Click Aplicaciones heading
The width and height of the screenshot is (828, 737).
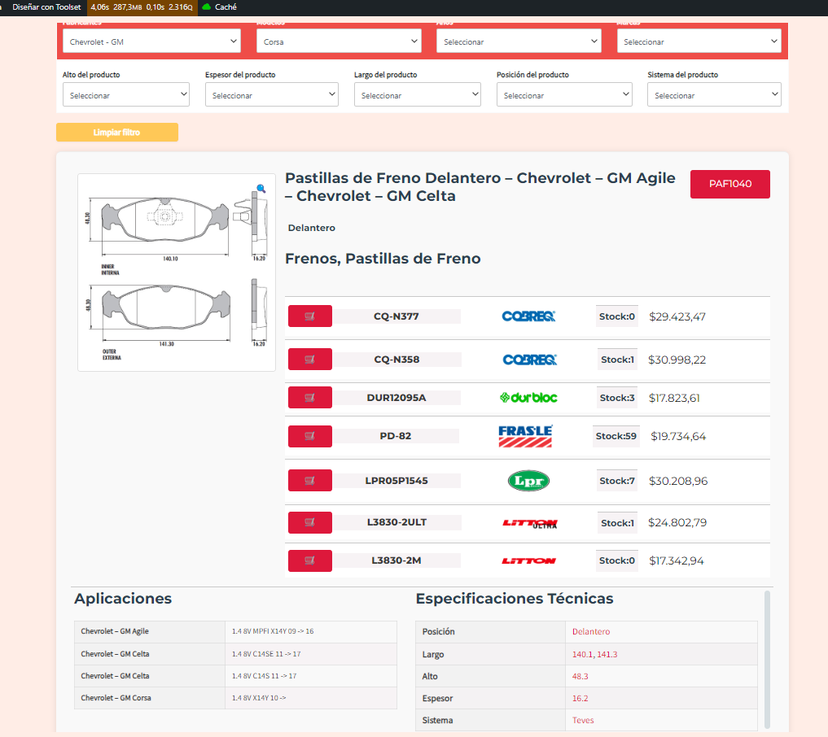(x=123, y=598)
